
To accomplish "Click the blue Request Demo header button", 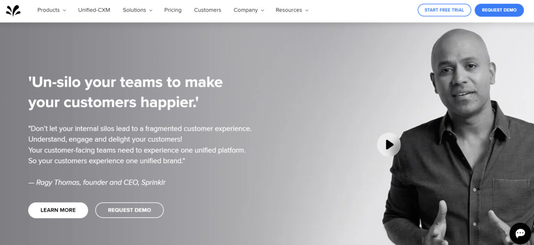I will tap(499, 10).
